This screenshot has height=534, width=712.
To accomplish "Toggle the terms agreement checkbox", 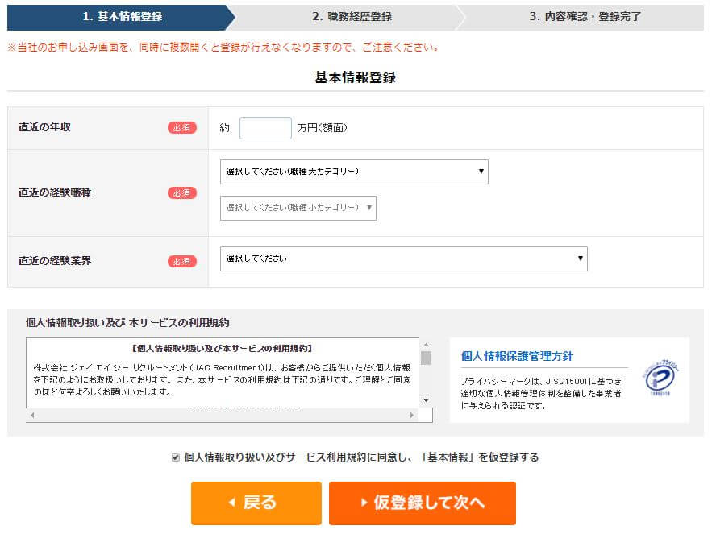I will [176, 457].
